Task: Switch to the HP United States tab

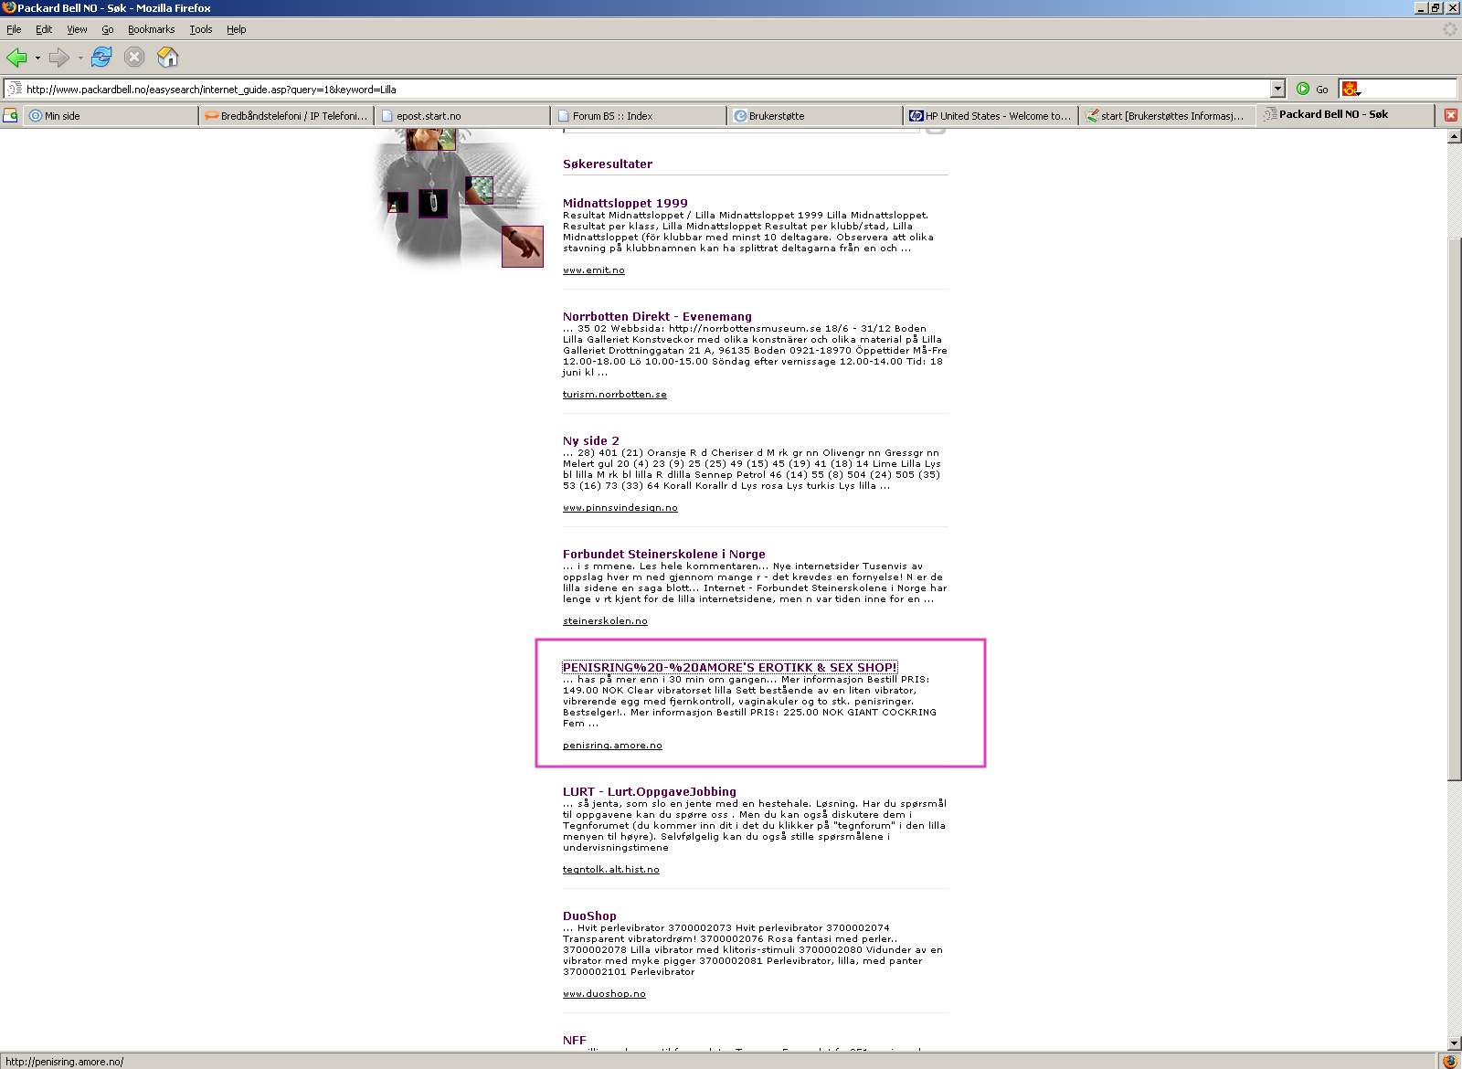Action: [991, 116]
